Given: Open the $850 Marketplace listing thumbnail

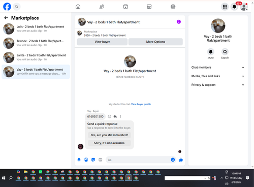Looking at the screenshot, I should pyautogui.click(x=79, y=33).
